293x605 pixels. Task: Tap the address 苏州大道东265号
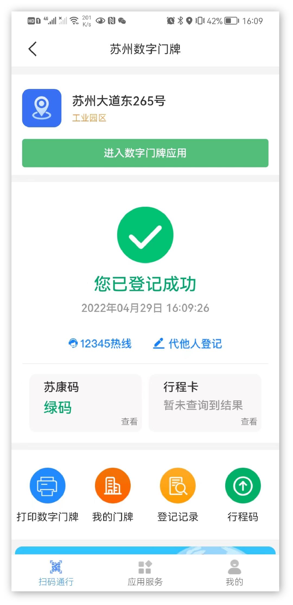[x=119, y=101]
